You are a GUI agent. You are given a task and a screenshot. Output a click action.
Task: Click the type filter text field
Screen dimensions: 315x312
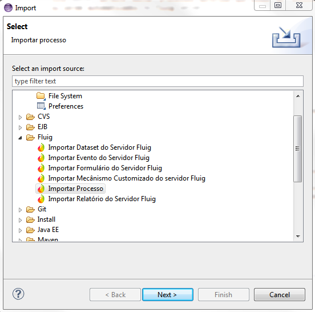(157, 81)
